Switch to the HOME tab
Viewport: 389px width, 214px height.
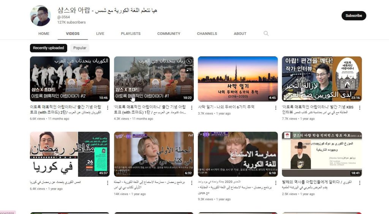coord(44,34)
